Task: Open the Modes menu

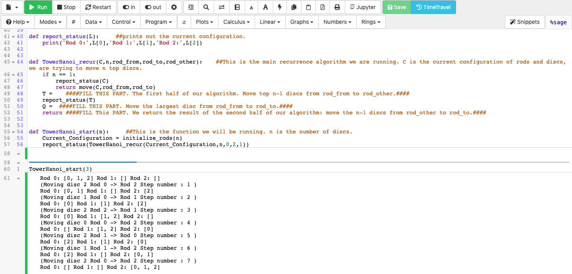Action: click(x=50, y=22)
